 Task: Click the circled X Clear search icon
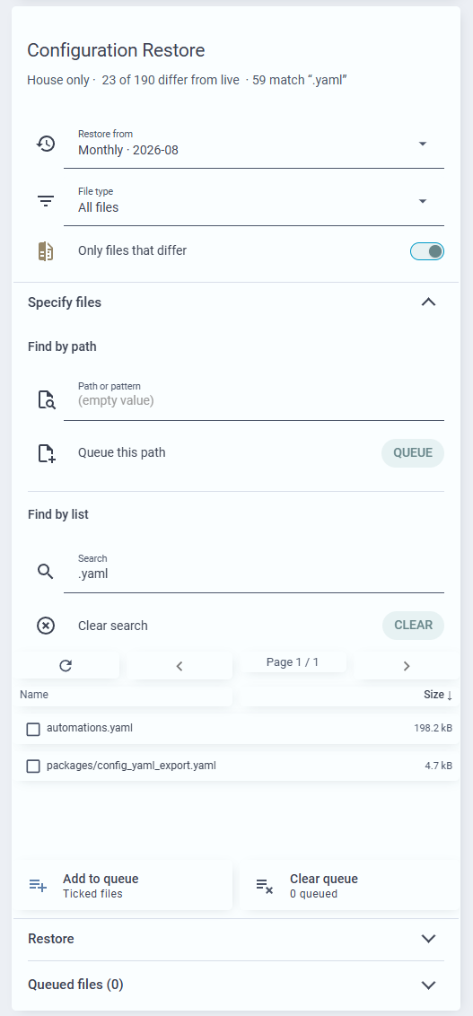46,626
